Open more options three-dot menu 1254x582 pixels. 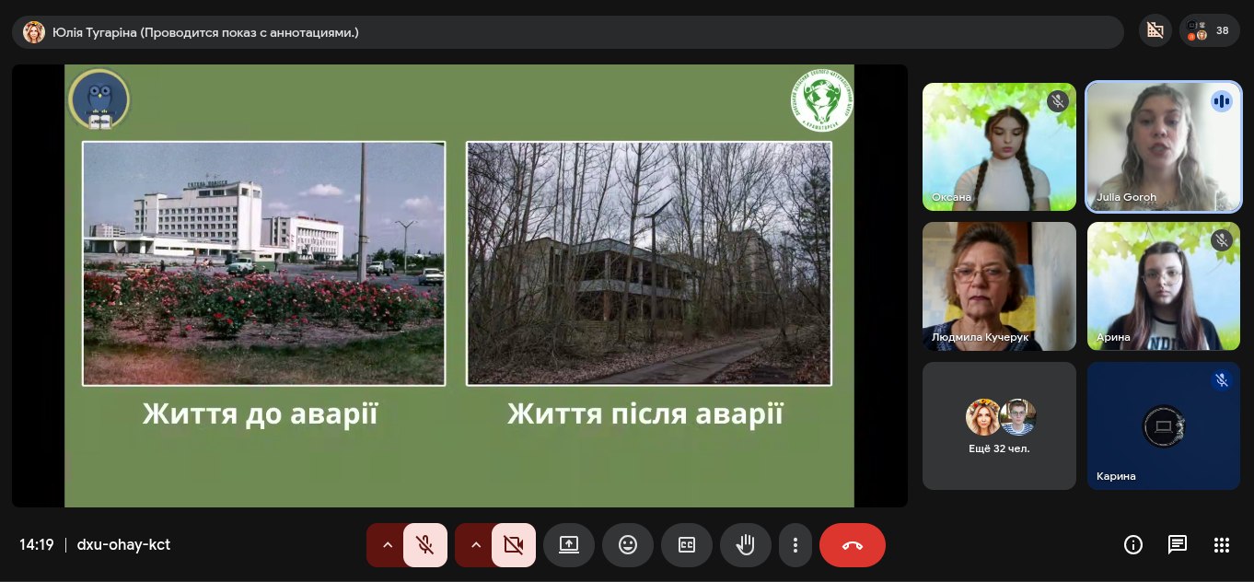pos(795,545)
